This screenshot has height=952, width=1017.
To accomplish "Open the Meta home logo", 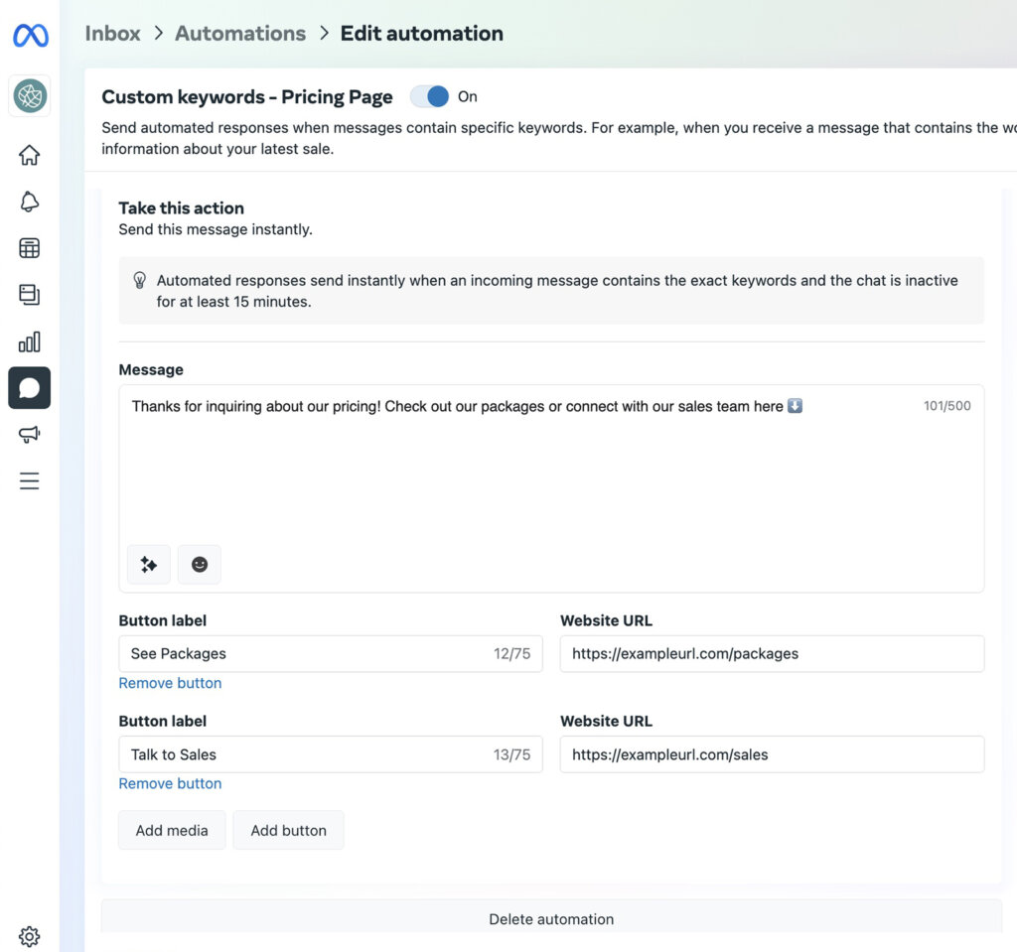I will pos(29,34).
